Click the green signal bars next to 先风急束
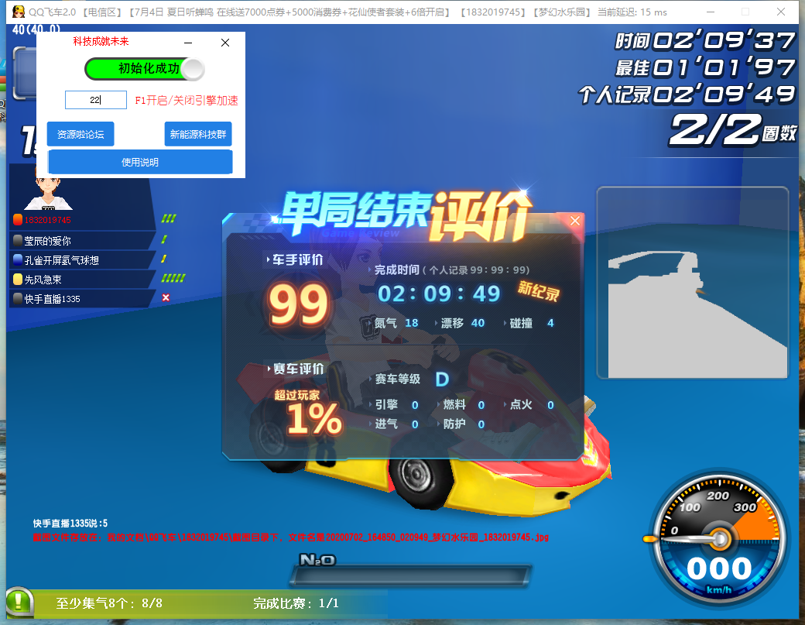The image size is (805, 625). (x=173, y=278)
